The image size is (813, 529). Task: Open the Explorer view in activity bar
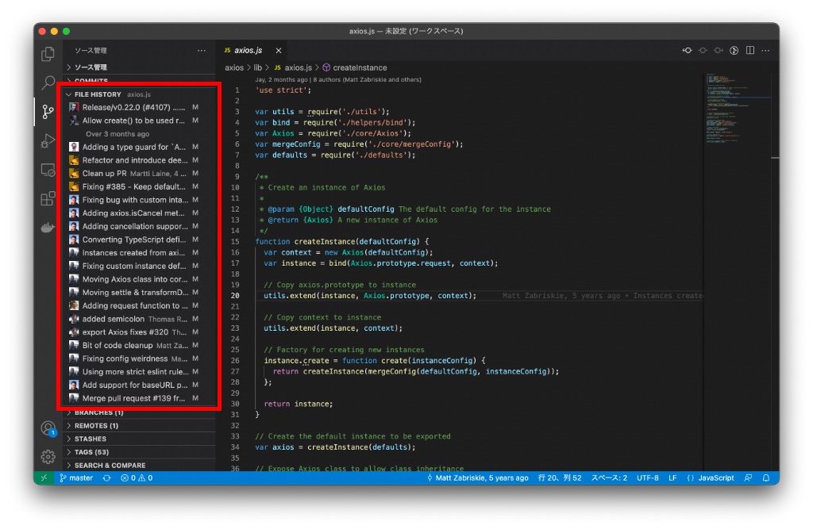(x=48, y=55)
